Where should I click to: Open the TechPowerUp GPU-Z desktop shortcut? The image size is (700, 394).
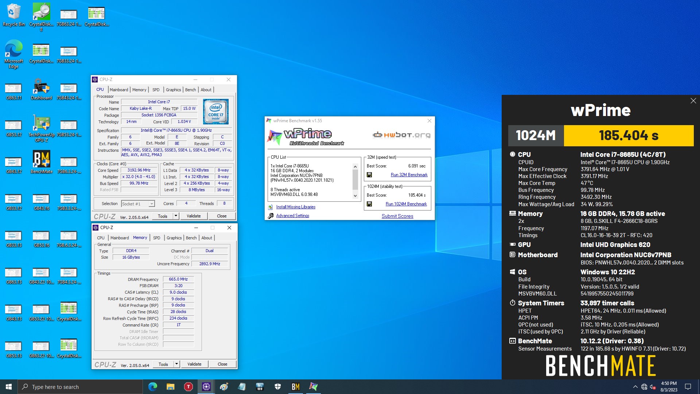pos(41,128)
